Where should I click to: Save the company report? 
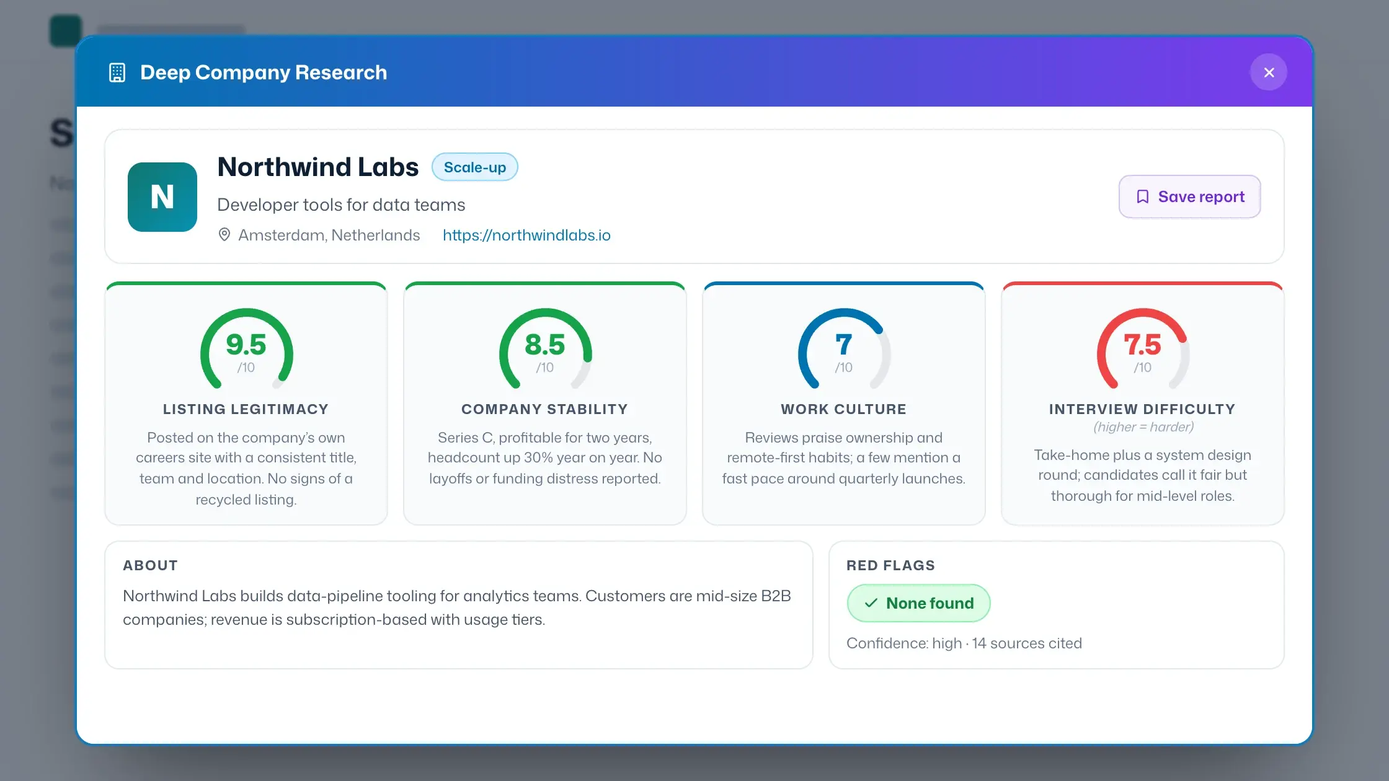(x=1189, y=196)
